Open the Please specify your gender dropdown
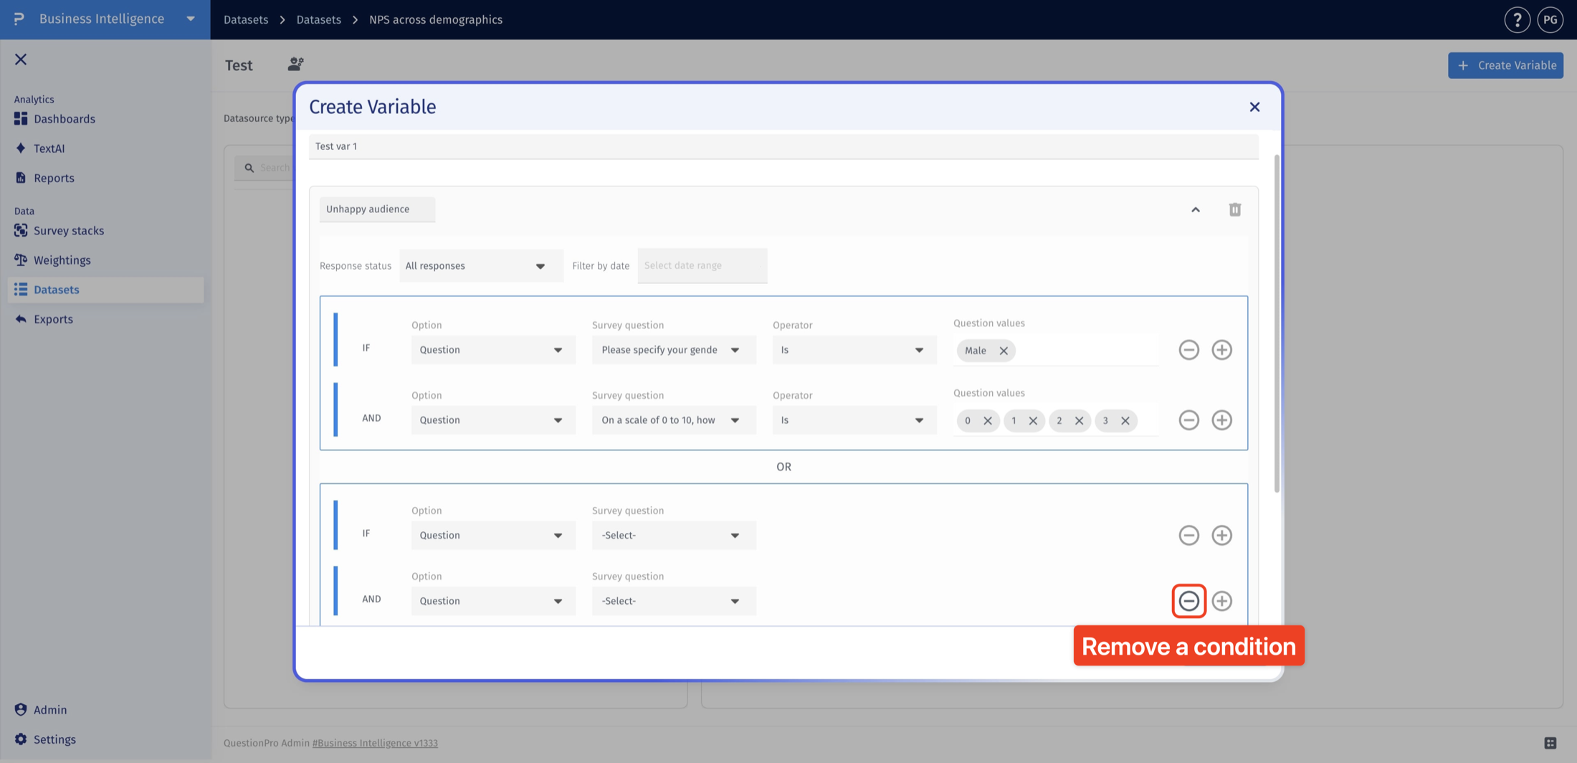 674,350
